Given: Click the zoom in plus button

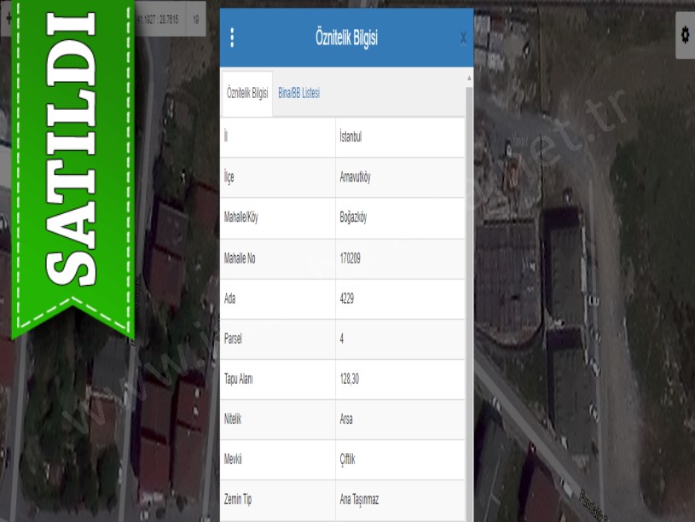Looking at the screenshot, I should (8, 18).
